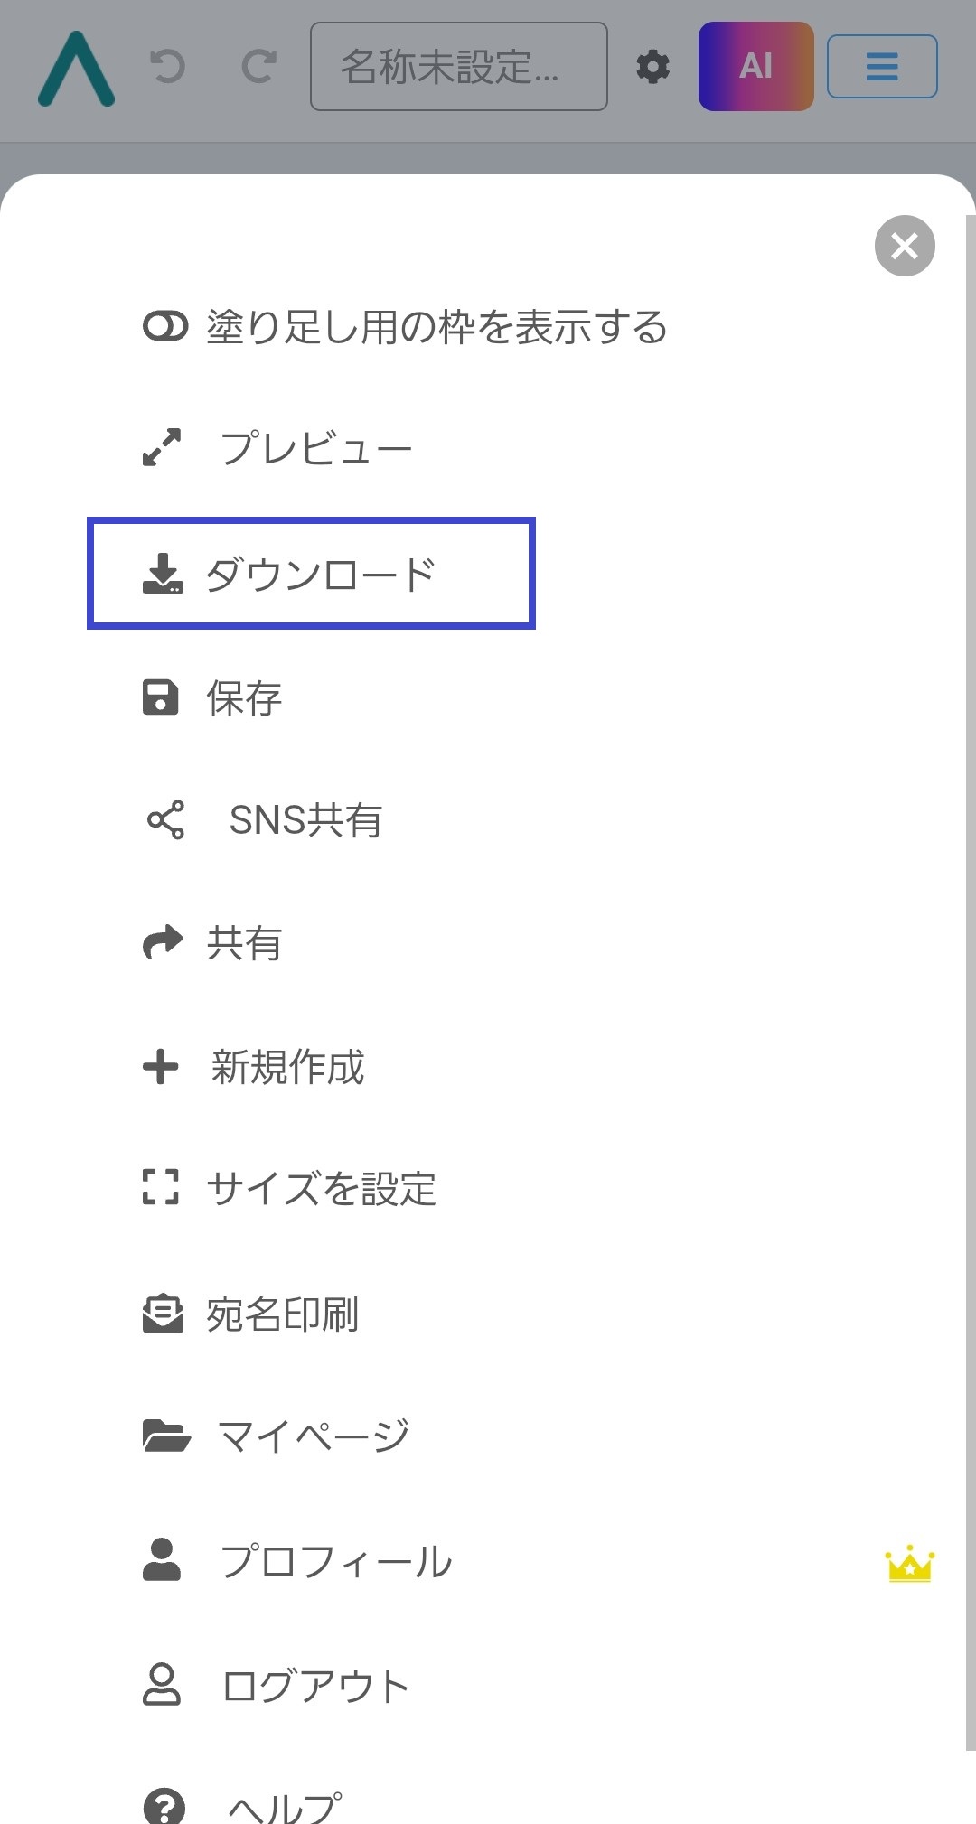The image size is (976, 1824).
Task: Open the gradient AI button
Action: (x=755, y=66)
